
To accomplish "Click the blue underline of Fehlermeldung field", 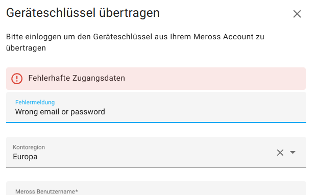I will point(156,122).
